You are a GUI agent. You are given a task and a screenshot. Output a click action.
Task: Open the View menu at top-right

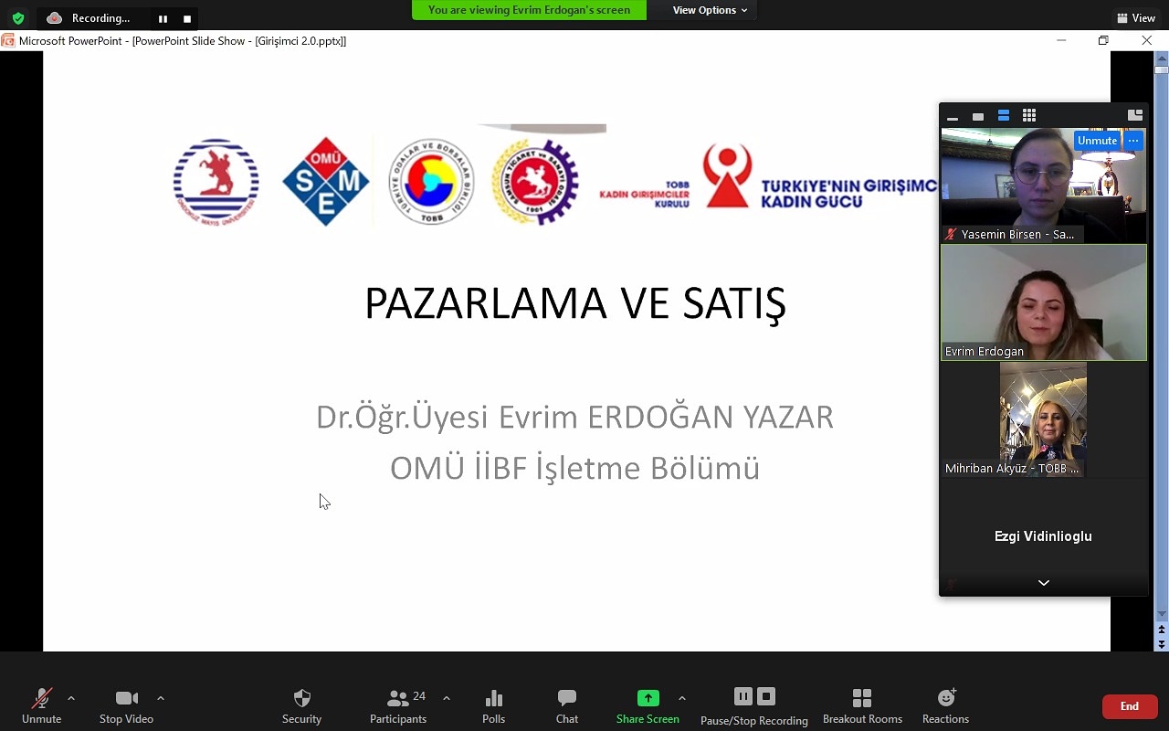[x=1135, y=18]
